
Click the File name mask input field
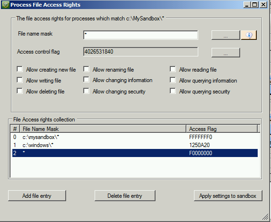click(x=141, y=35)
